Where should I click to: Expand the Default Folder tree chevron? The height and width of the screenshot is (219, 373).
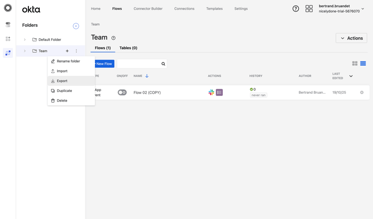click(x=25, y=40)
